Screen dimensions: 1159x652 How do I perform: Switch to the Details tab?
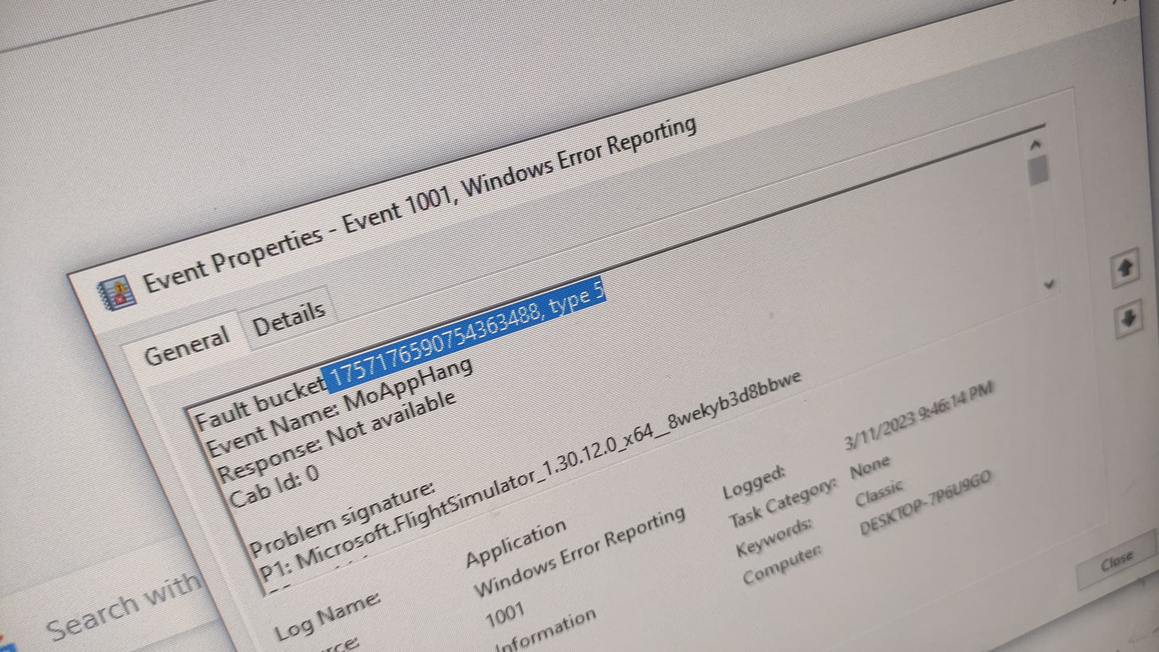pos(289,318)
